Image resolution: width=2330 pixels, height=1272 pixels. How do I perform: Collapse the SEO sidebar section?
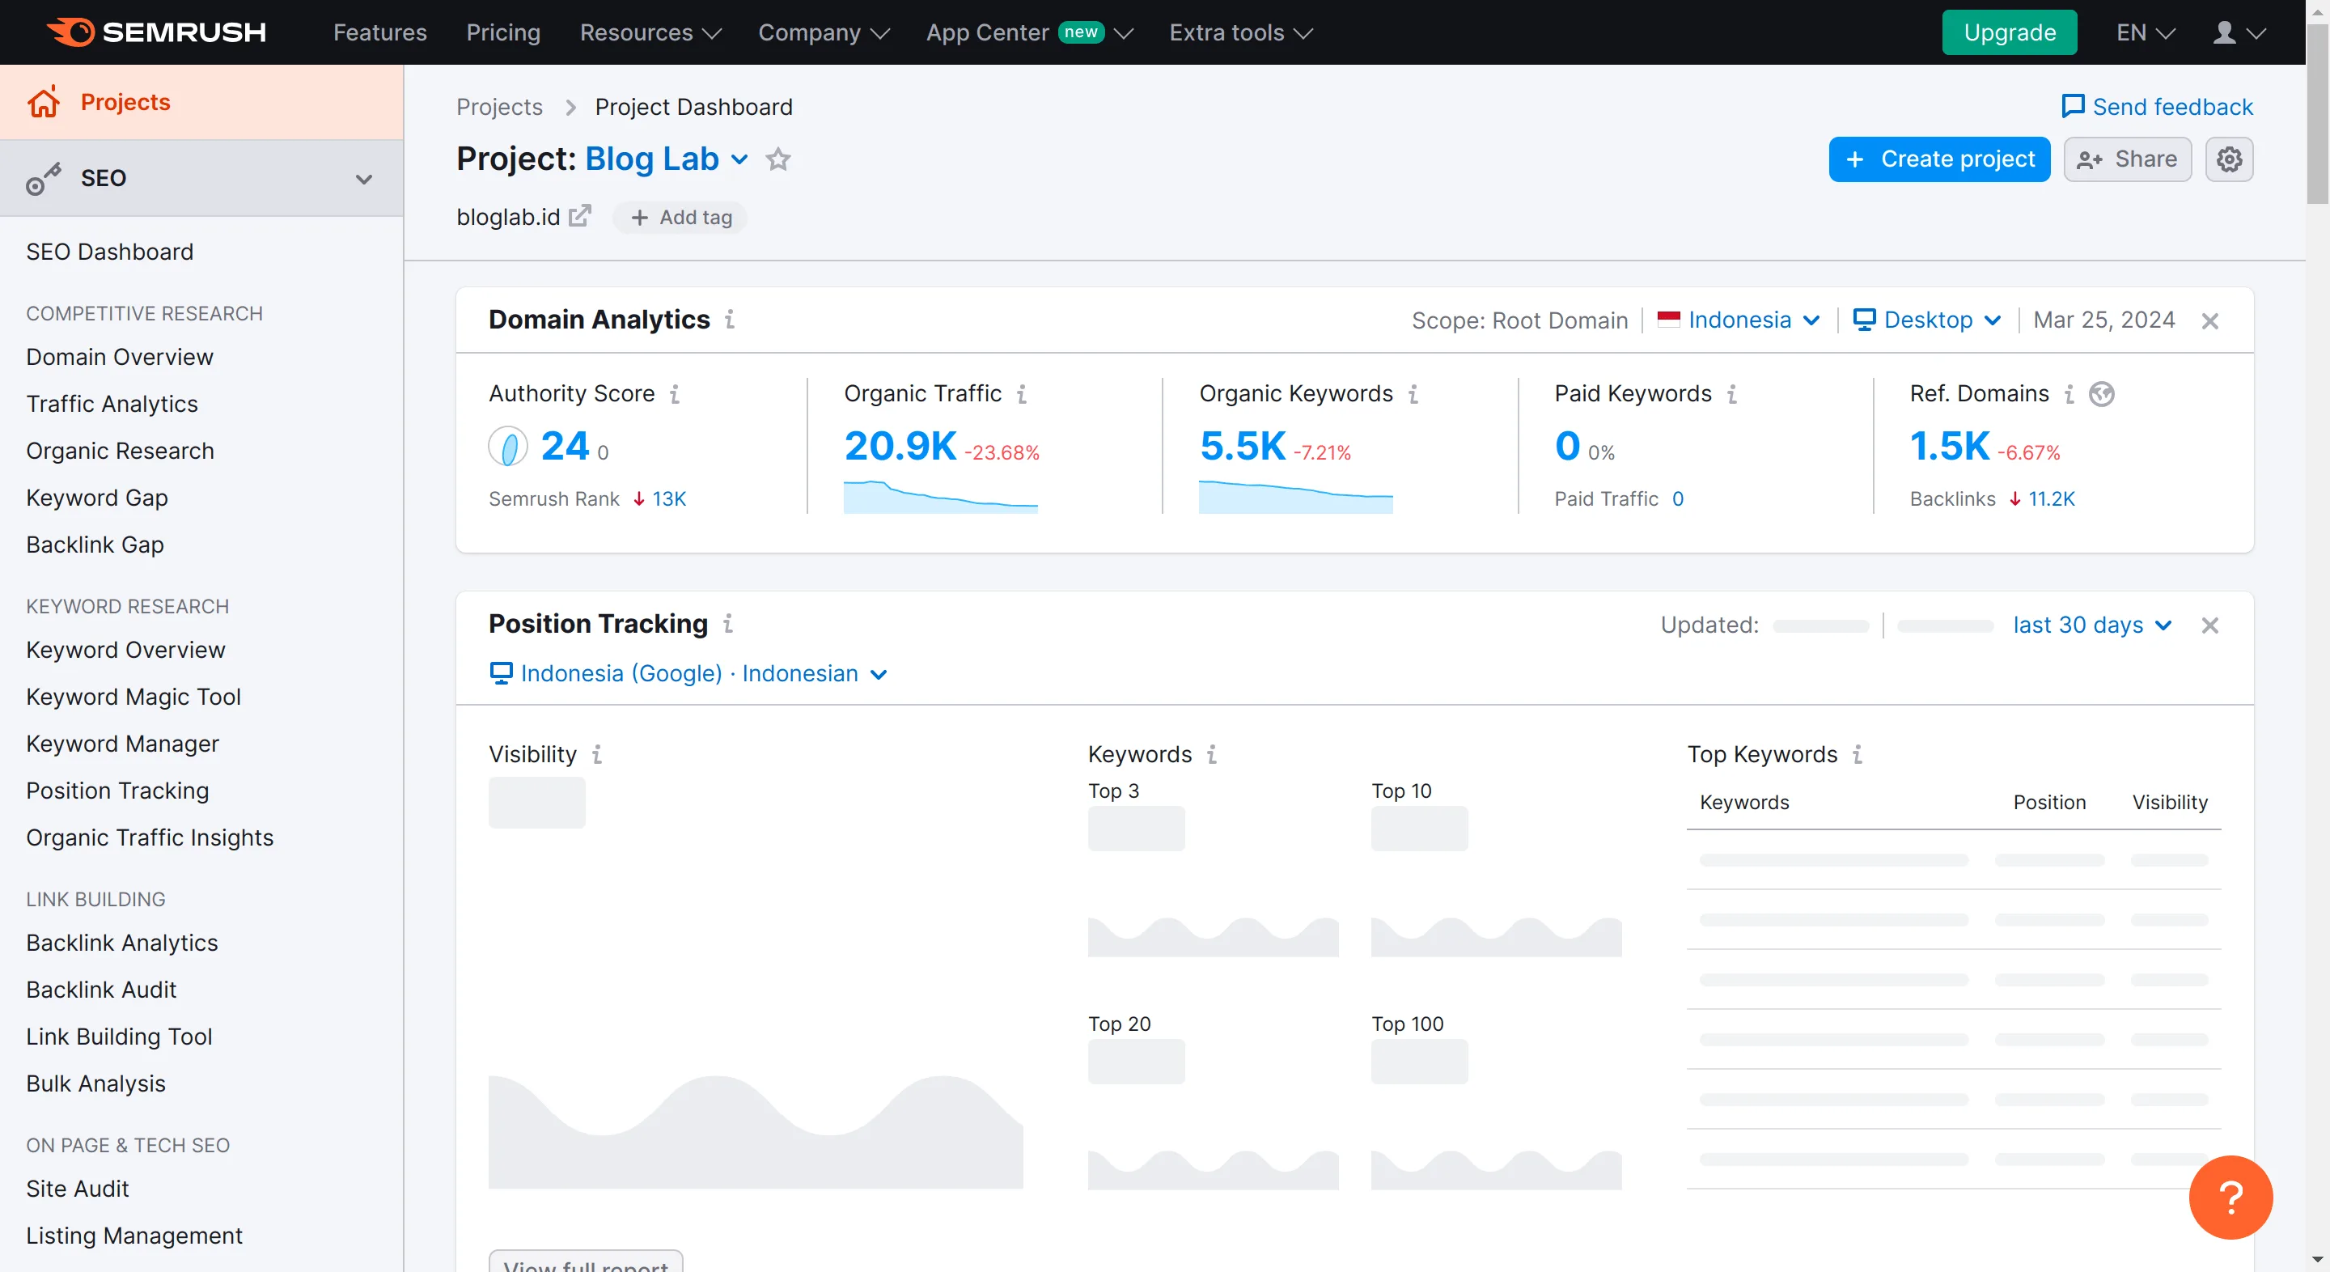point(363,179)
